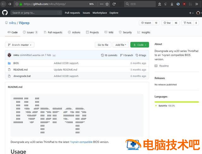Viewport: 202px width, 154px height.
Task: Click the Batchfile 100.0% language entry
Action: coord(165,106)
